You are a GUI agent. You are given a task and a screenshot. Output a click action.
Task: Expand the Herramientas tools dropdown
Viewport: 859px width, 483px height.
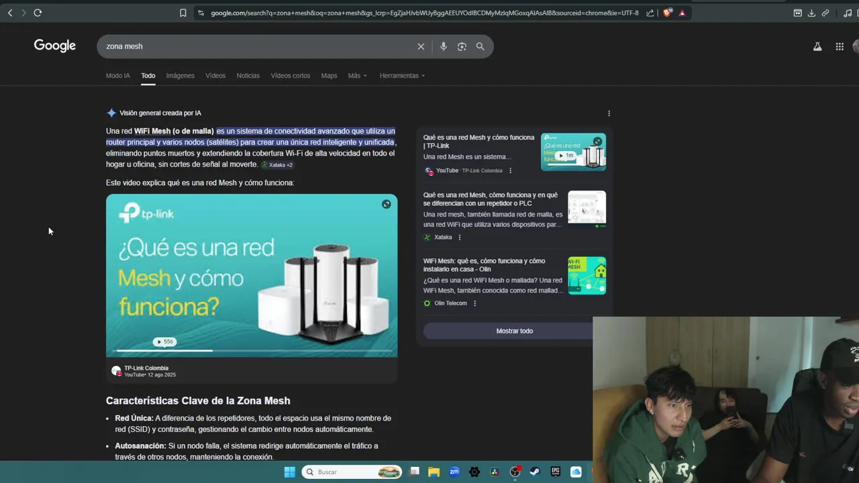tap(402, 76)
